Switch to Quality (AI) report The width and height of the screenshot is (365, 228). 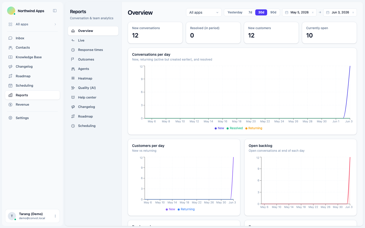click(93, 88)
